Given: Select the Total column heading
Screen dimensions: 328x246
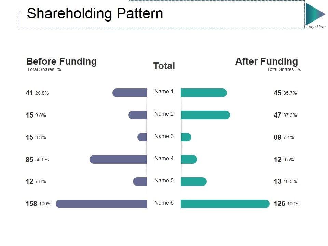Looking at the screenshot, I should [x=164, y=66].
